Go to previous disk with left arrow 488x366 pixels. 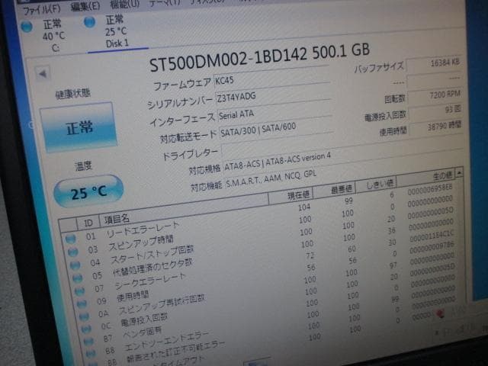43,74
